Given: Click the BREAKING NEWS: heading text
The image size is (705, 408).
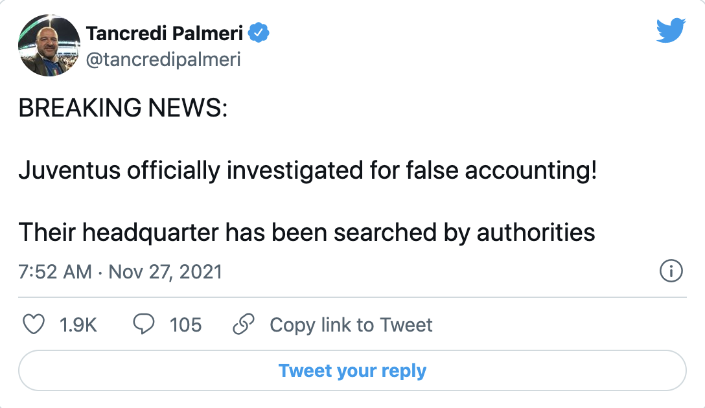Looking at the screenshot, I should (x=123, y=109).
